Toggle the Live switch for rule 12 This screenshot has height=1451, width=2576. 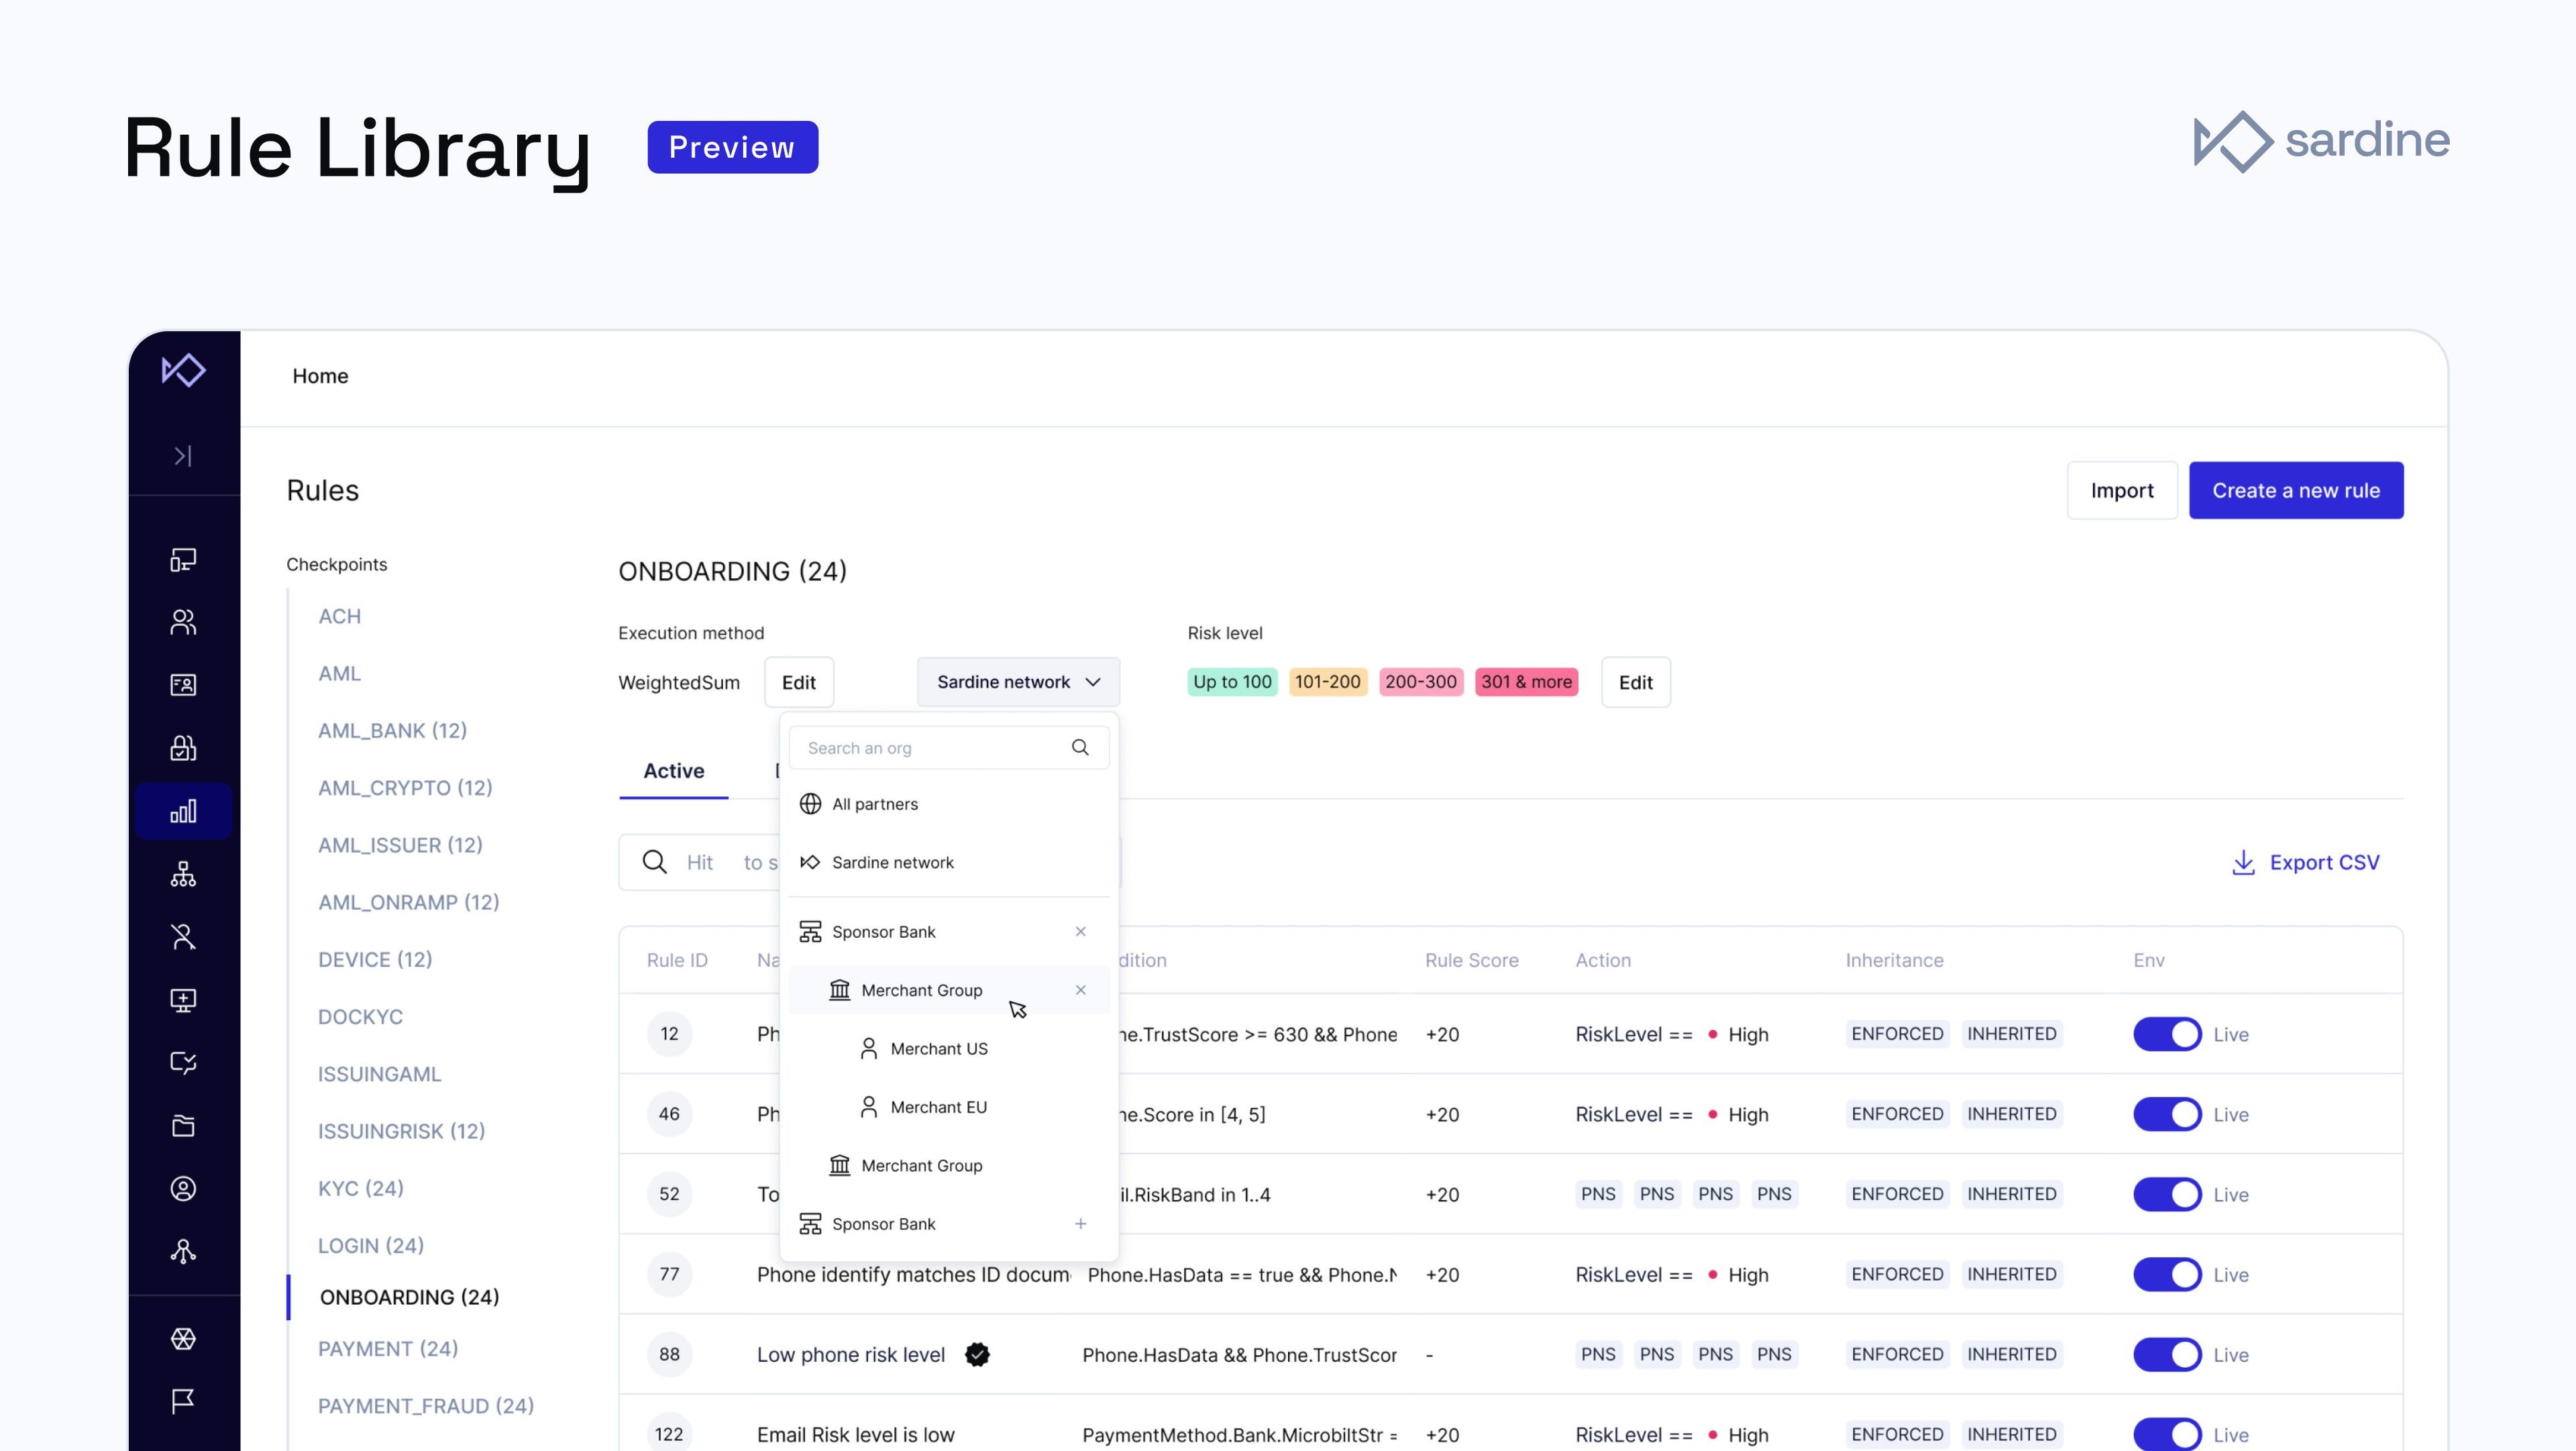(x=2167, y=1034)
